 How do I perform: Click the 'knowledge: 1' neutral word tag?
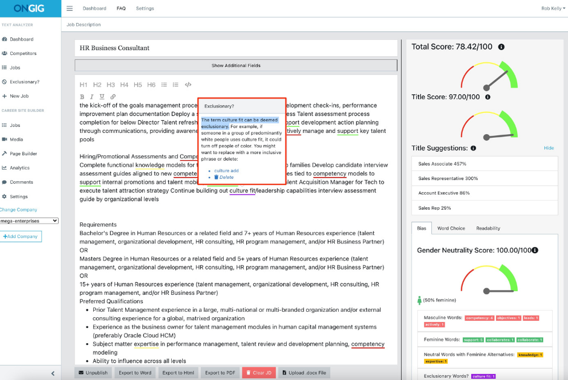click(x=530, y=355)
